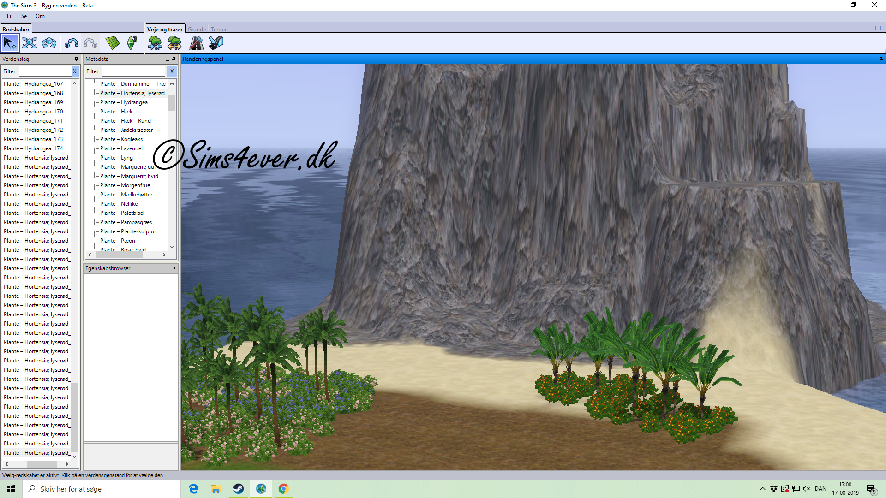Activate the Move object tool

click(30, 43)
